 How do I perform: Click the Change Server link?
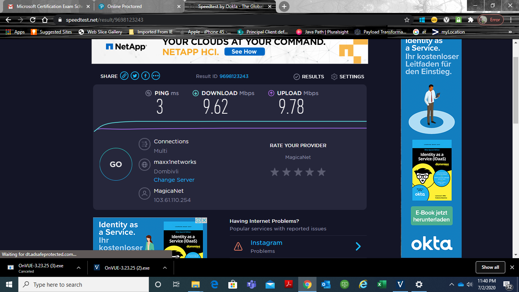(x=174, y=180)
